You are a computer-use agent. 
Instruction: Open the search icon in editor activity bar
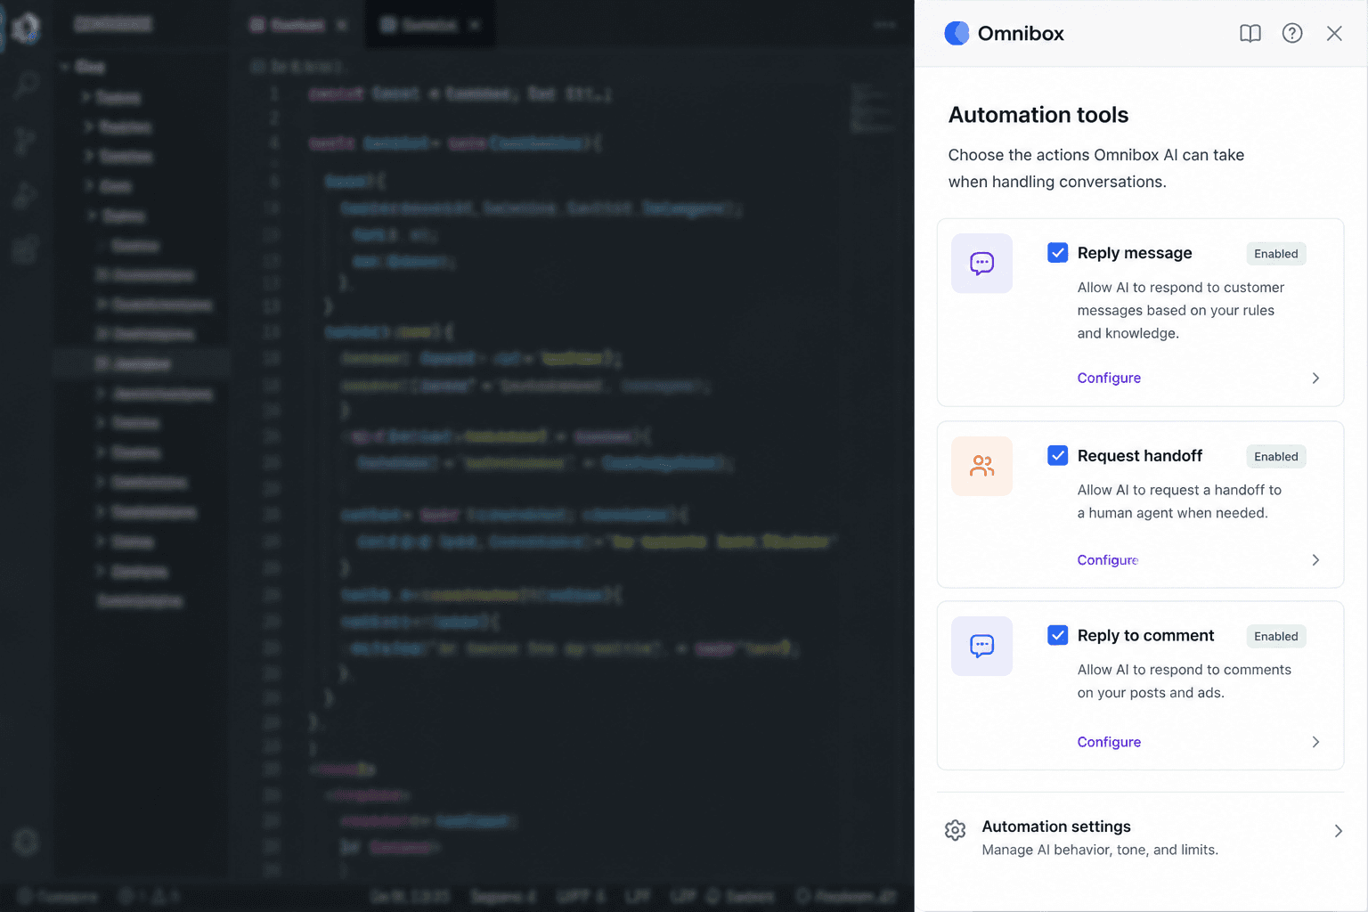(x=26, y=85)
